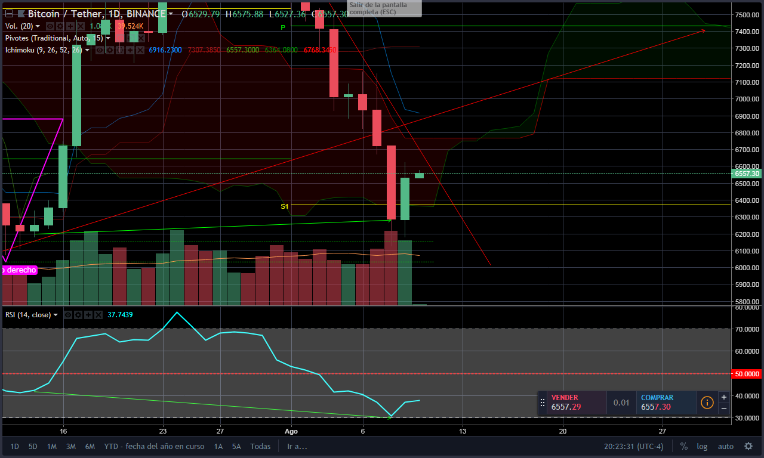Click the plus icon on the RSI row
The image size is (764, 458).
88,314
